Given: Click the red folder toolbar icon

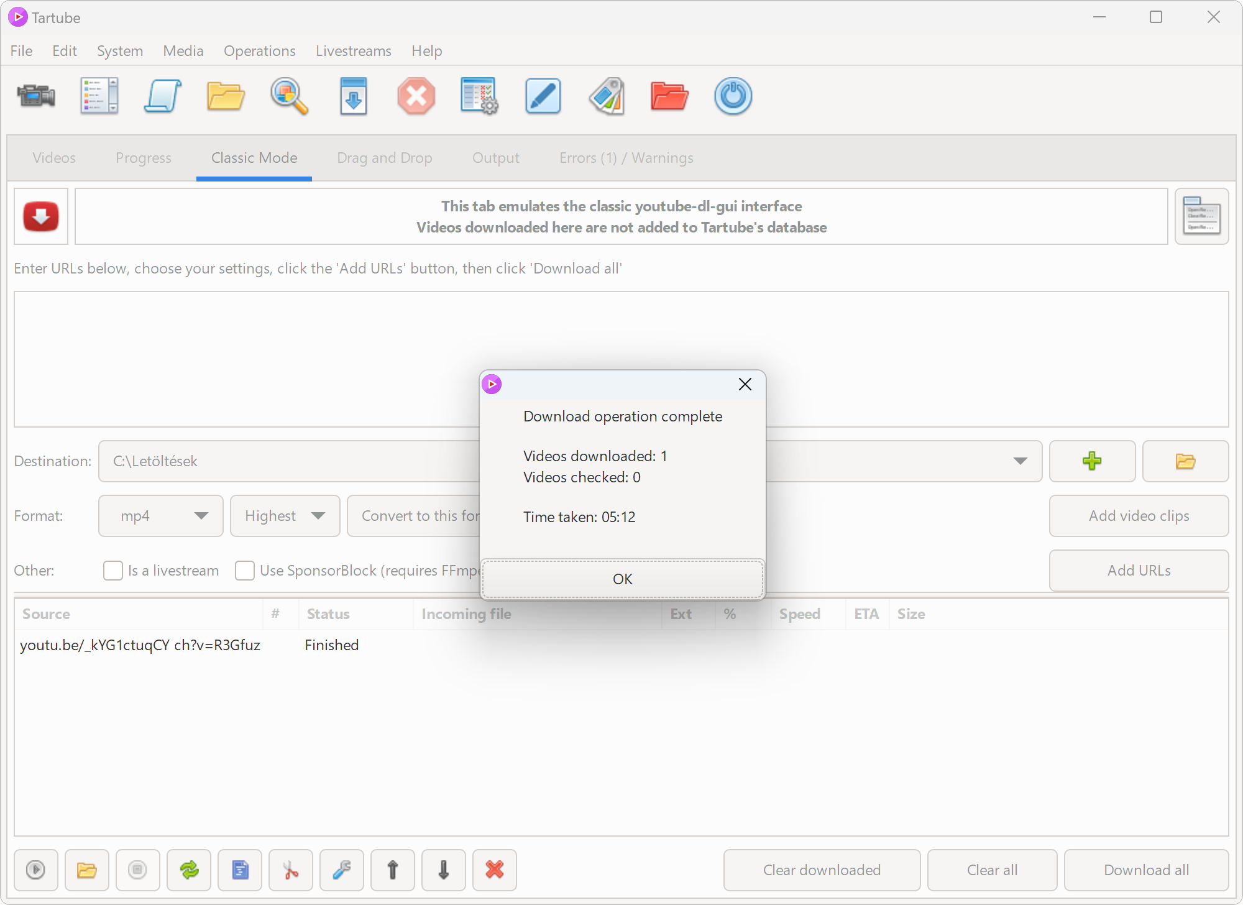Looking at the screenshot, I should click(x=669, y=96).
